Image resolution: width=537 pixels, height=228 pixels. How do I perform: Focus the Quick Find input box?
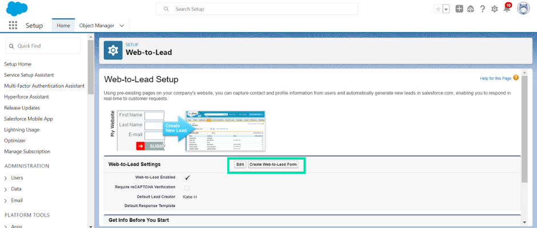[x=43, y=46]
